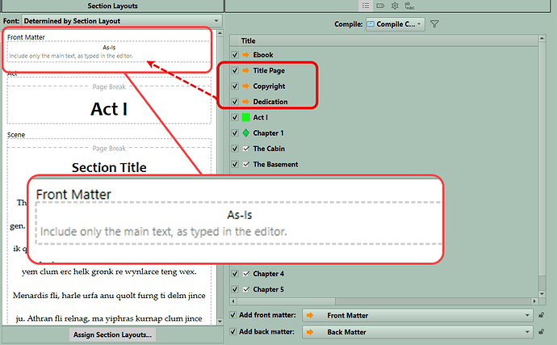Open the contents list tab icon
The height and width of the screenshot is (345, 557).
tap(366, 5)
